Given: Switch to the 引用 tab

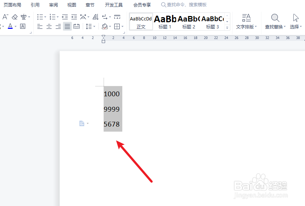Looking at the screenshot, I should [35, 5].
